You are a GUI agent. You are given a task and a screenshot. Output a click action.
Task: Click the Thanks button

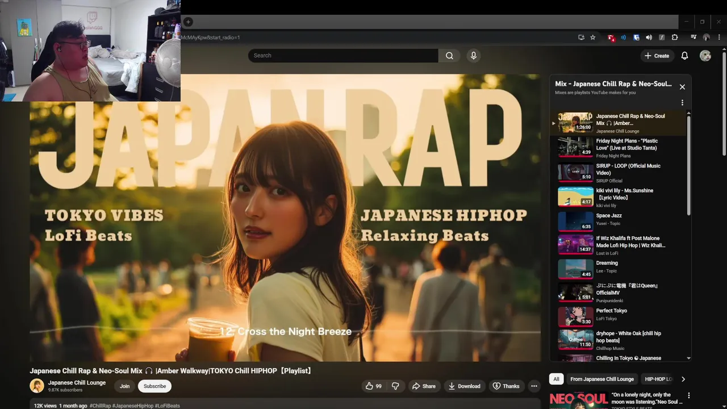pyautogui.click(x=506, y=386)
